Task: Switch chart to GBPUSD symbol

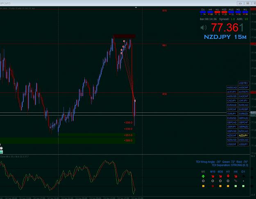Action: (x=232, y=131)
